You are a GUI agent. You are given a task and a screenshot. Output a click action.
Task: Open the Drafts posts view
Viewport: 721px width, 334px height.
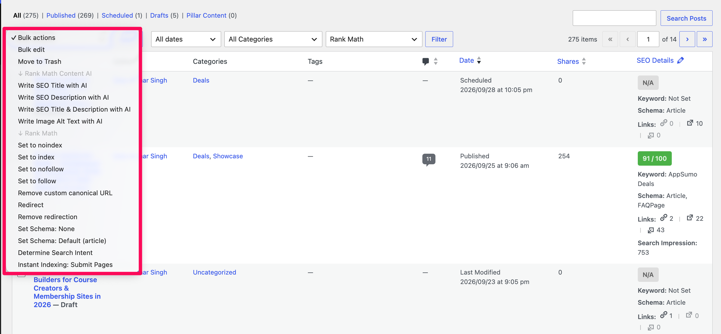point(159,16)
